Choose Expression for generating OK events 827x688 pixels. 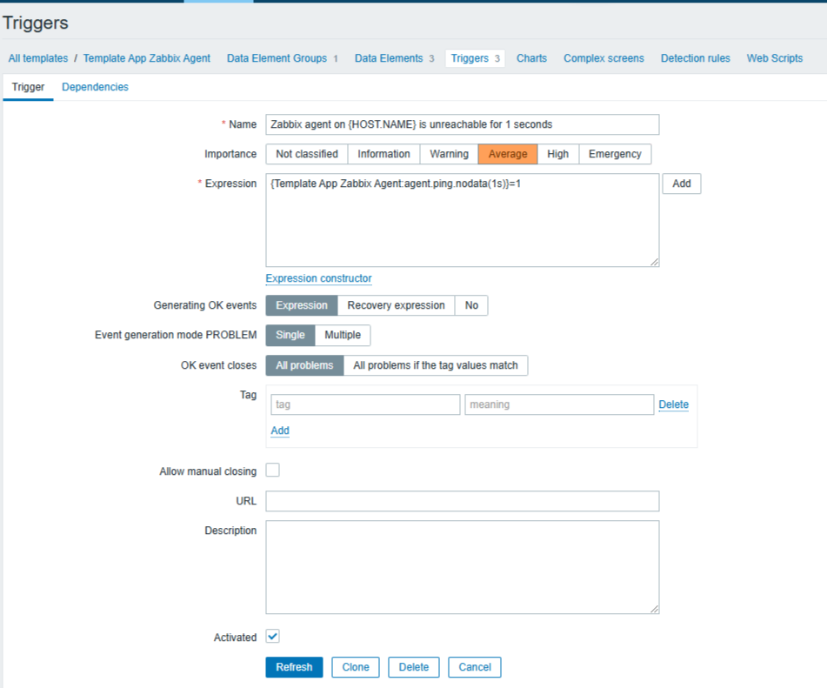[302, 305]
